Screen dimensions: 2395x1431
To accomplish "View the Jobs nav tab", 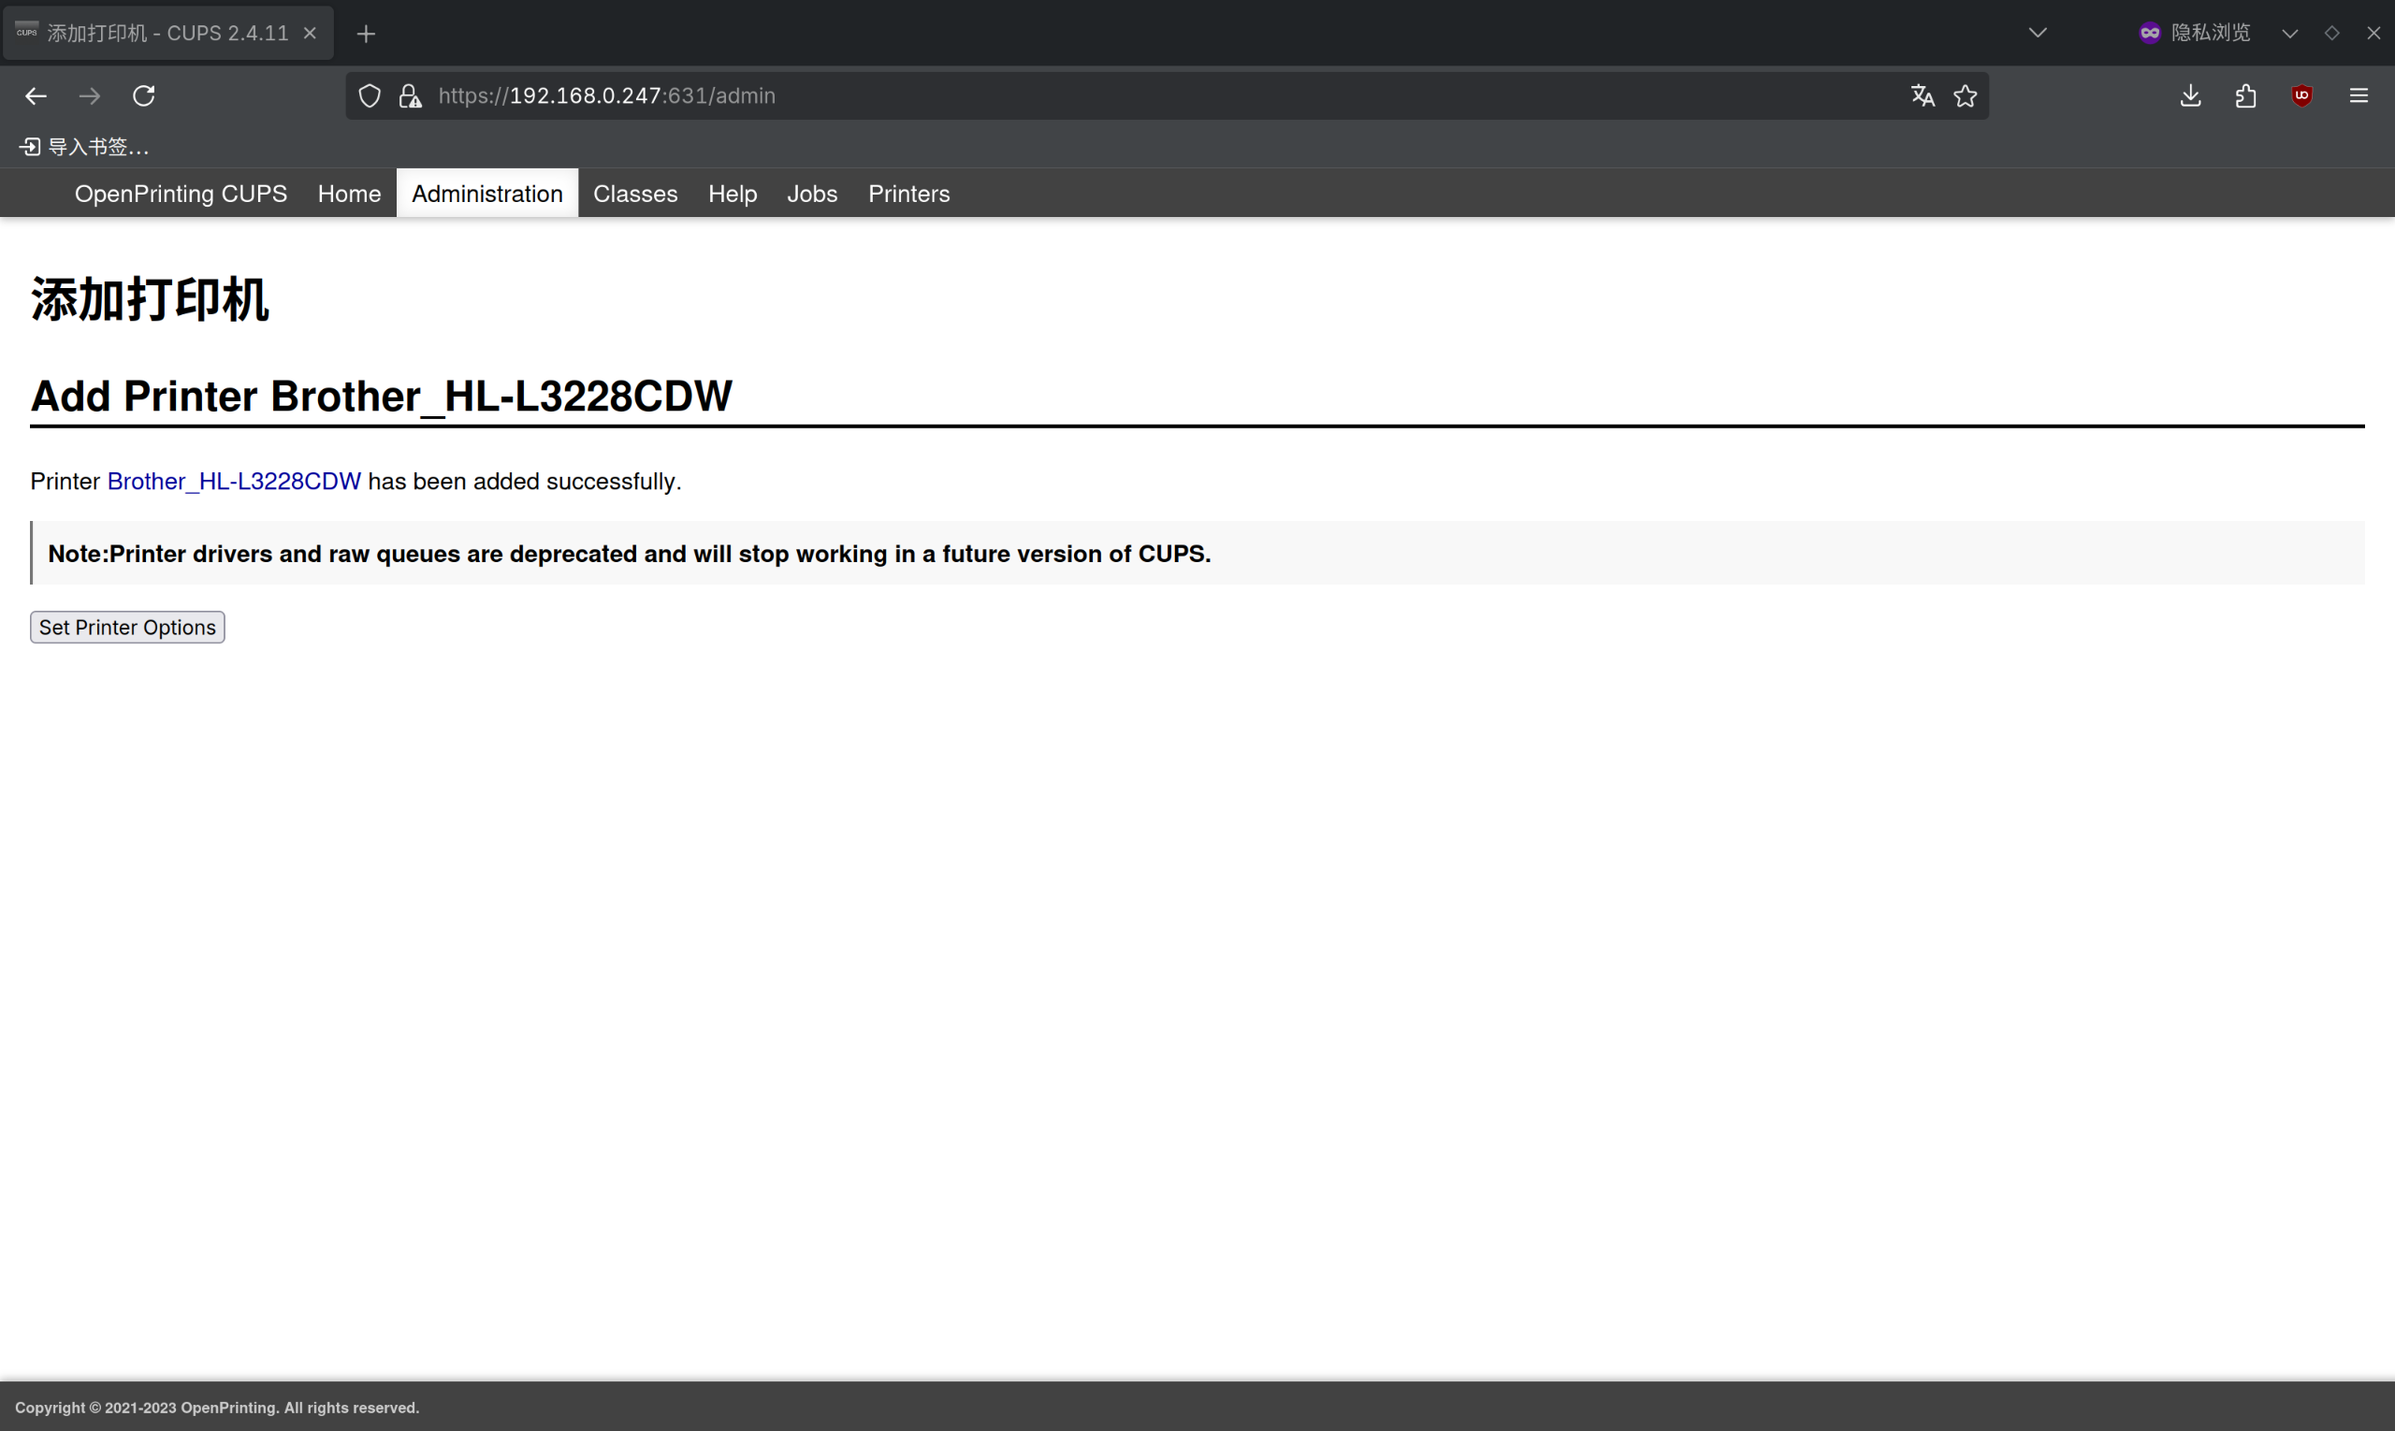I will point(812,194).
